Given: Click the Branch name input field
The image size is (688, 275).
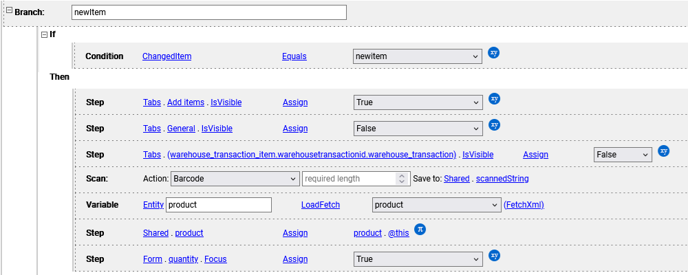Looking at the screenshot, I should pos(208,12).
